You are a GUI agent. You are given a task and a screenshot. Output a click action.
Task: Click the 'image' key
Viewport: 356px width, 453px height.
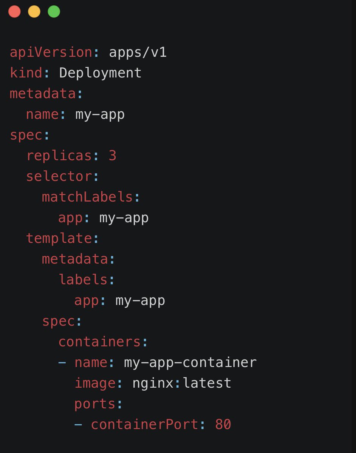[x=95, y=383]
